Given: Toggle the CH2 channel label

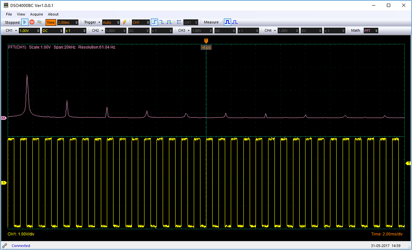Looking at the screenshot, I should tap(95, 30).
